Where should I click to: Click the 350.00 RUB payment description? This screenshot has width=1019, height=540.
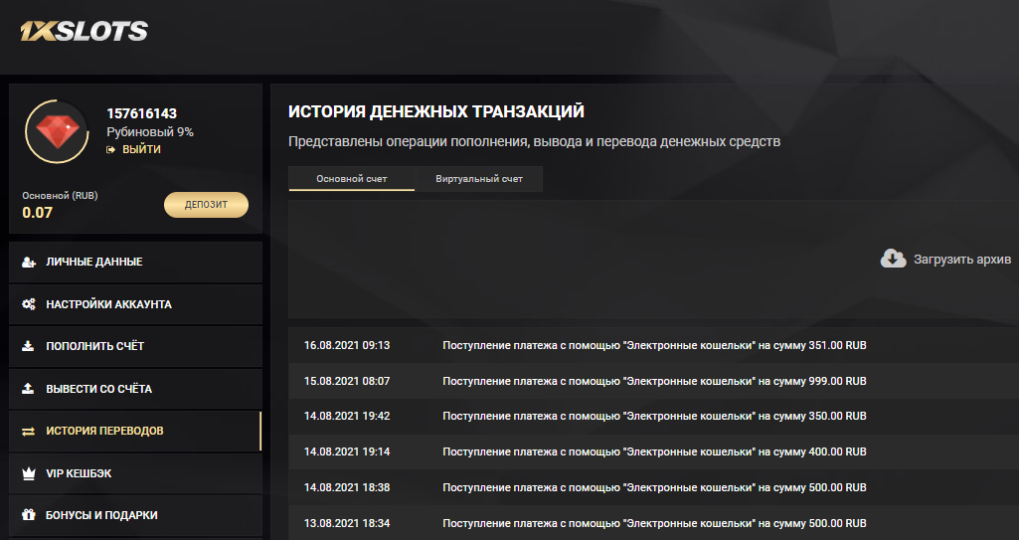654,416
